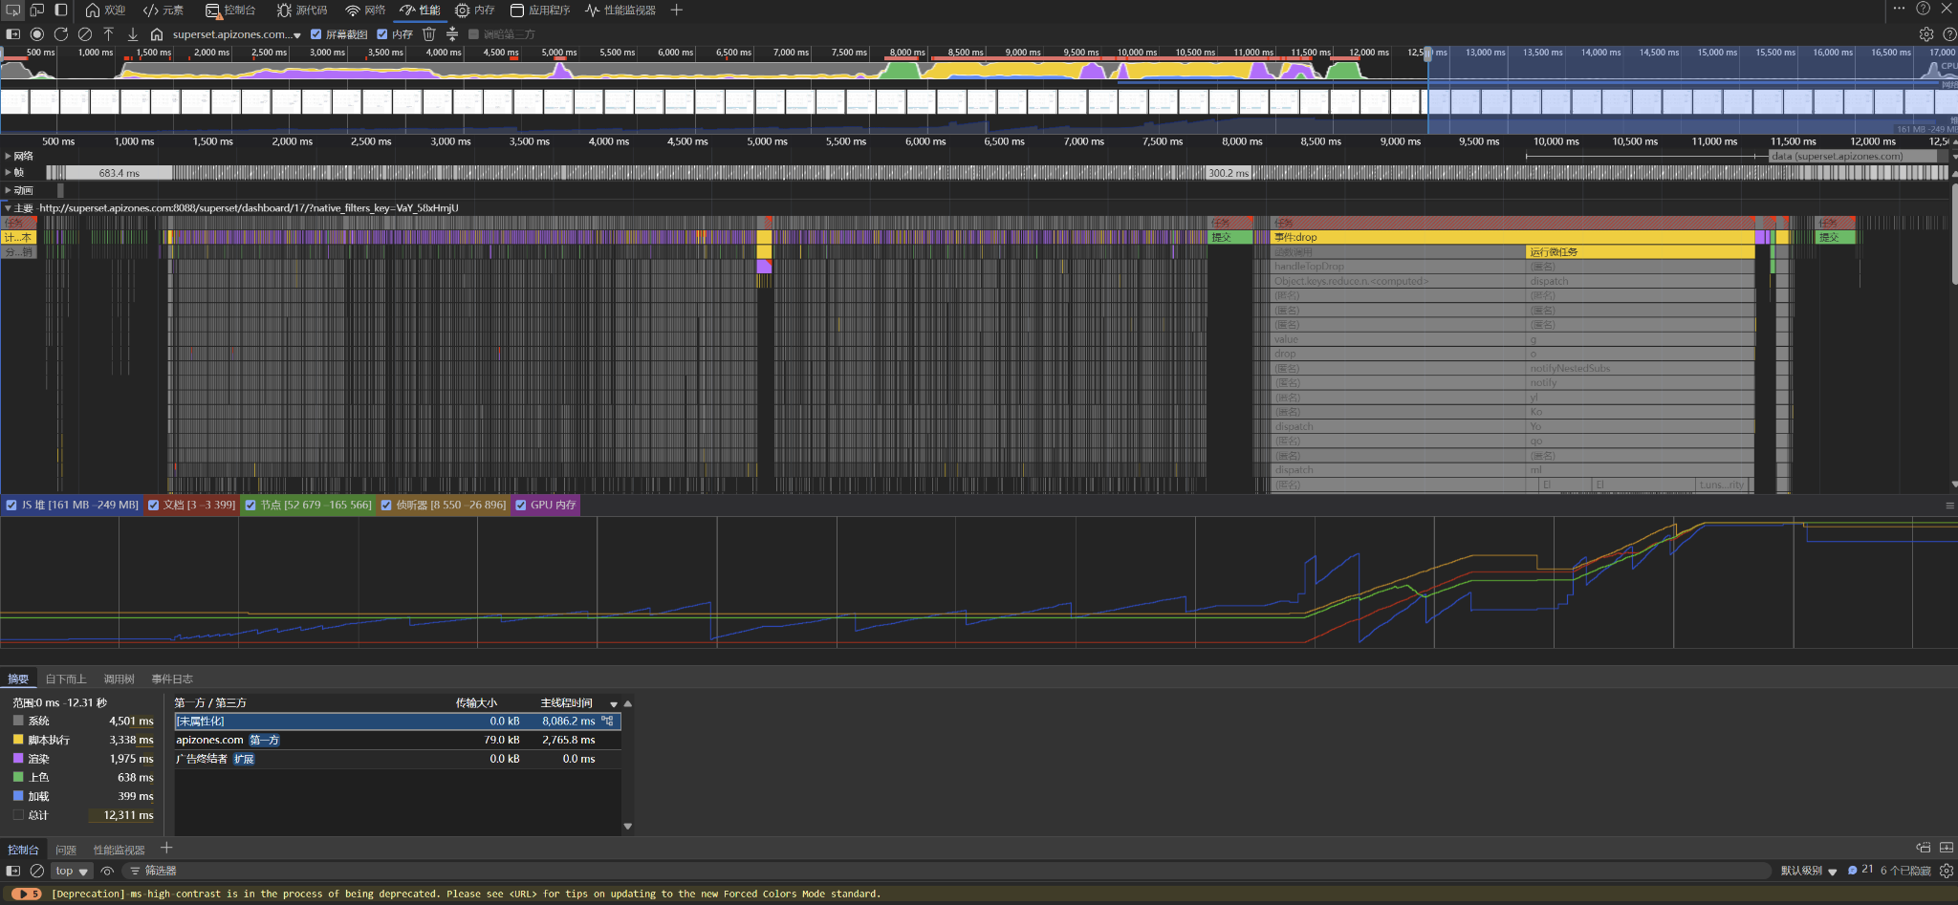1958x905 pixels.
Task: Open performance capture settings gear
Action: pos(1926,33)
